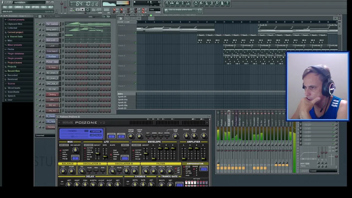Screen dimensions: 352x198
Task: Select the FPC #2 channel button
Action: click(52, 105)
